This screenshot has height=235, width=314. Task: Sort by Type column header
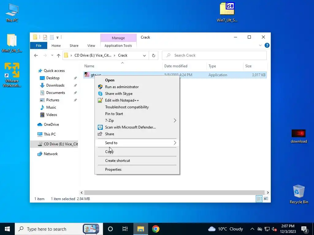[x=225, y=66]
